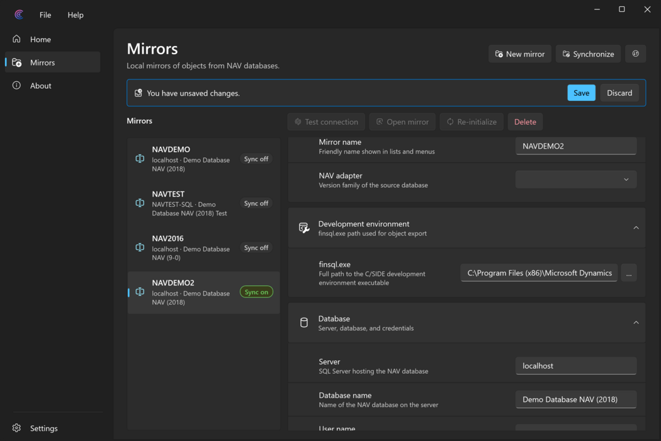The height and width of the screenshot is (441, 661).
Task: Click the Open mirror button
Action: 402,122
